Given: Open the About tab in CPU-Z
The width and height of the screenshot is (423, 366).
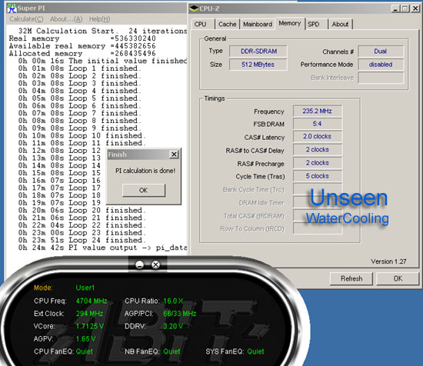Looking at the screenshot, I should (340, 25).
